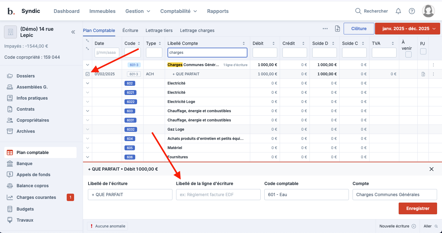Close the QUE PARFAIT edit panel
Screen dimensions: 442x233
432,169
